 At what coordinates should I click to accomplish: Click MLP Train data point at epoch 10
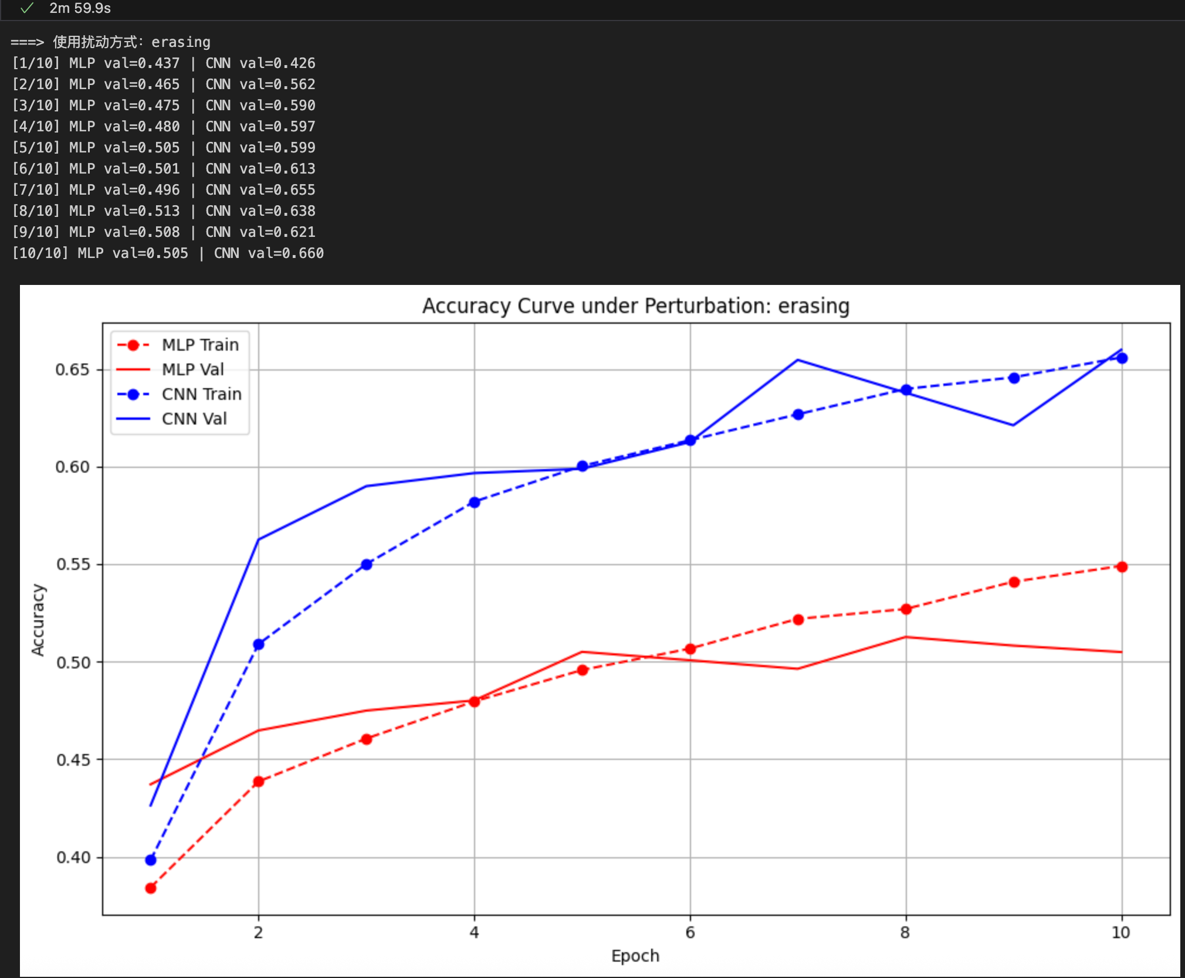[1122, 567]
